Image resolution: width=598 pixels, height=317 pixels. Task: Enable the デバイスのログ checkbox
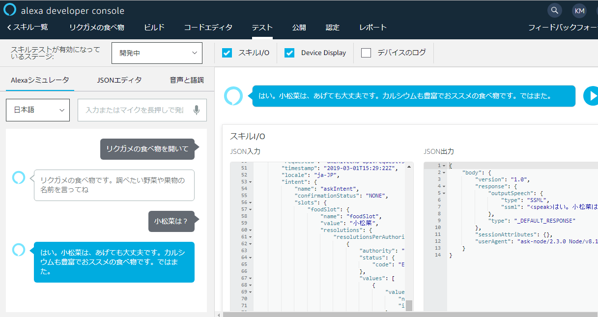[x=366, y=53]
